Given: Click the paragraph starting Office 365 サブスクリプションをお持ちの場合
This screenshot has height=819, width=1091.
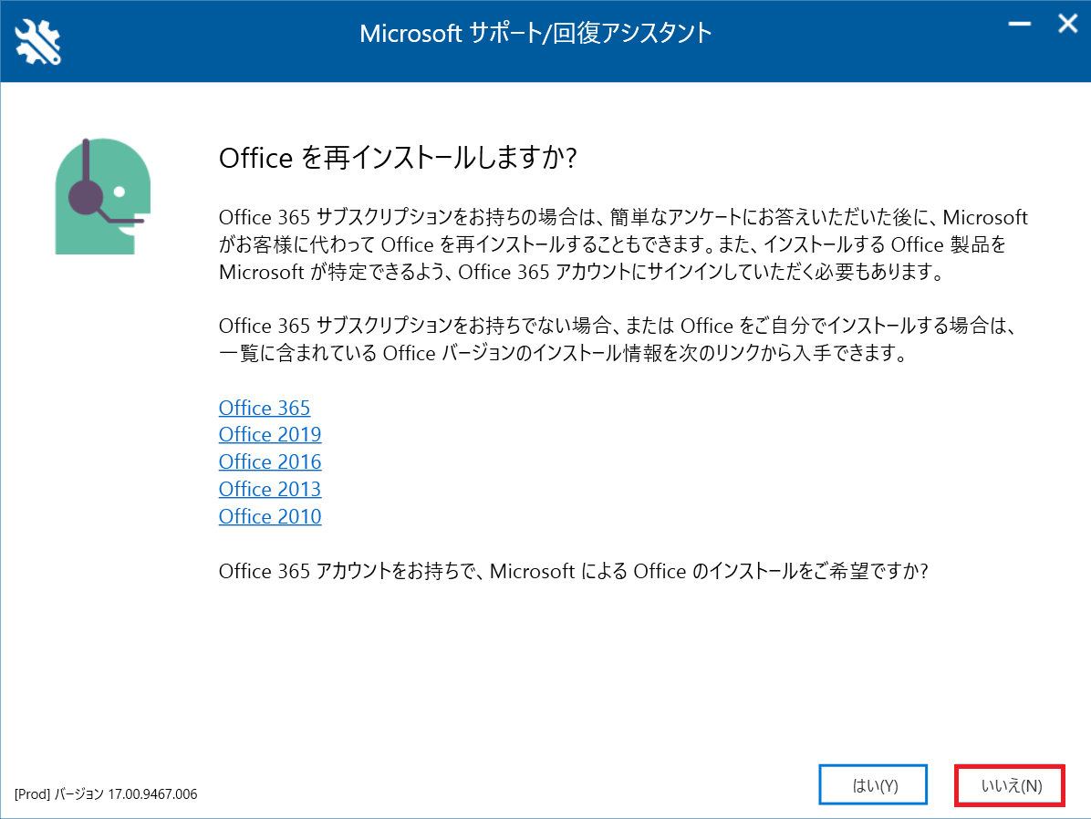Looking at the screenshot, I should click(623, 244).
